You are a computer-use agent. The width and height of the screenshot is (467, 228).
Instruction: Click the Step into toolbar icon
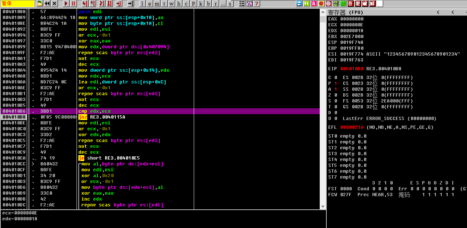[85, 4]
